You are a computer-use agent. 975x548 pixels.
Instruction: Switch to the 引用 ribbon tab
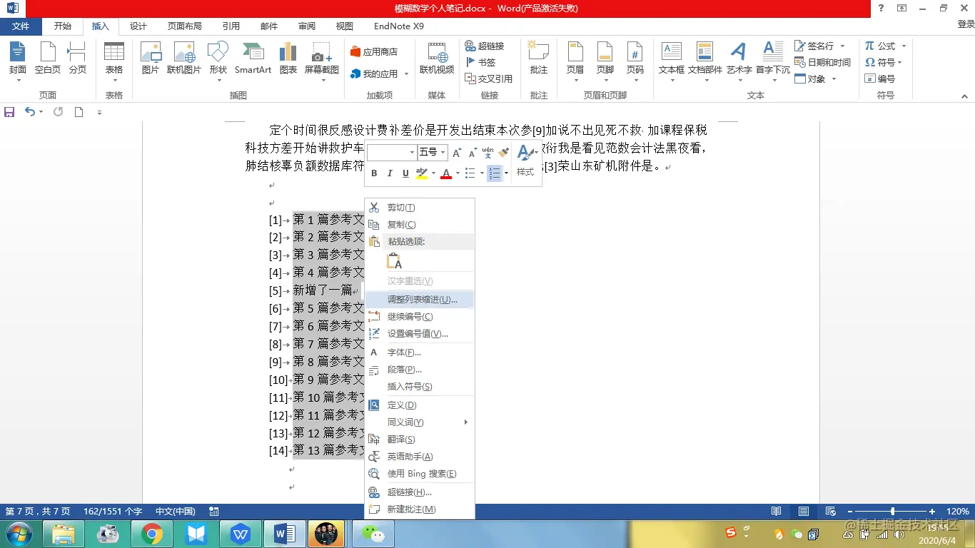pos(231,26)
